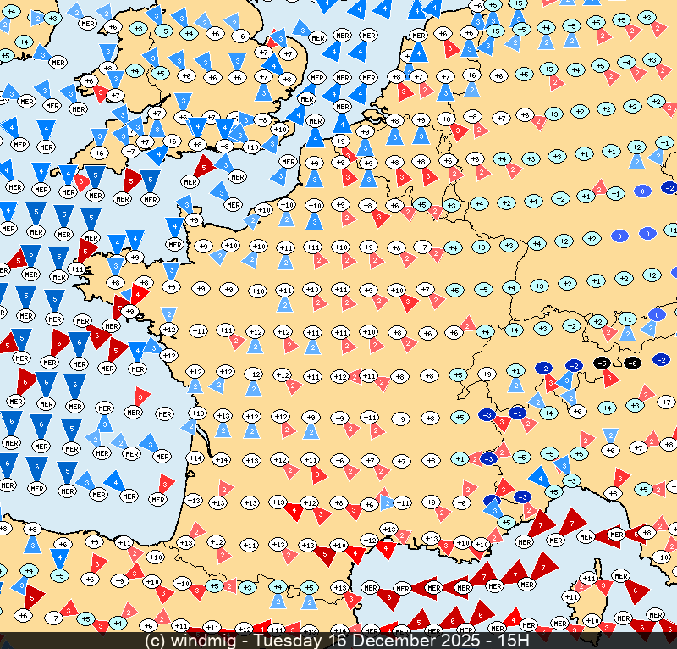Click the blue force 4 arrow in southeastern France

[x=538, y=477]
